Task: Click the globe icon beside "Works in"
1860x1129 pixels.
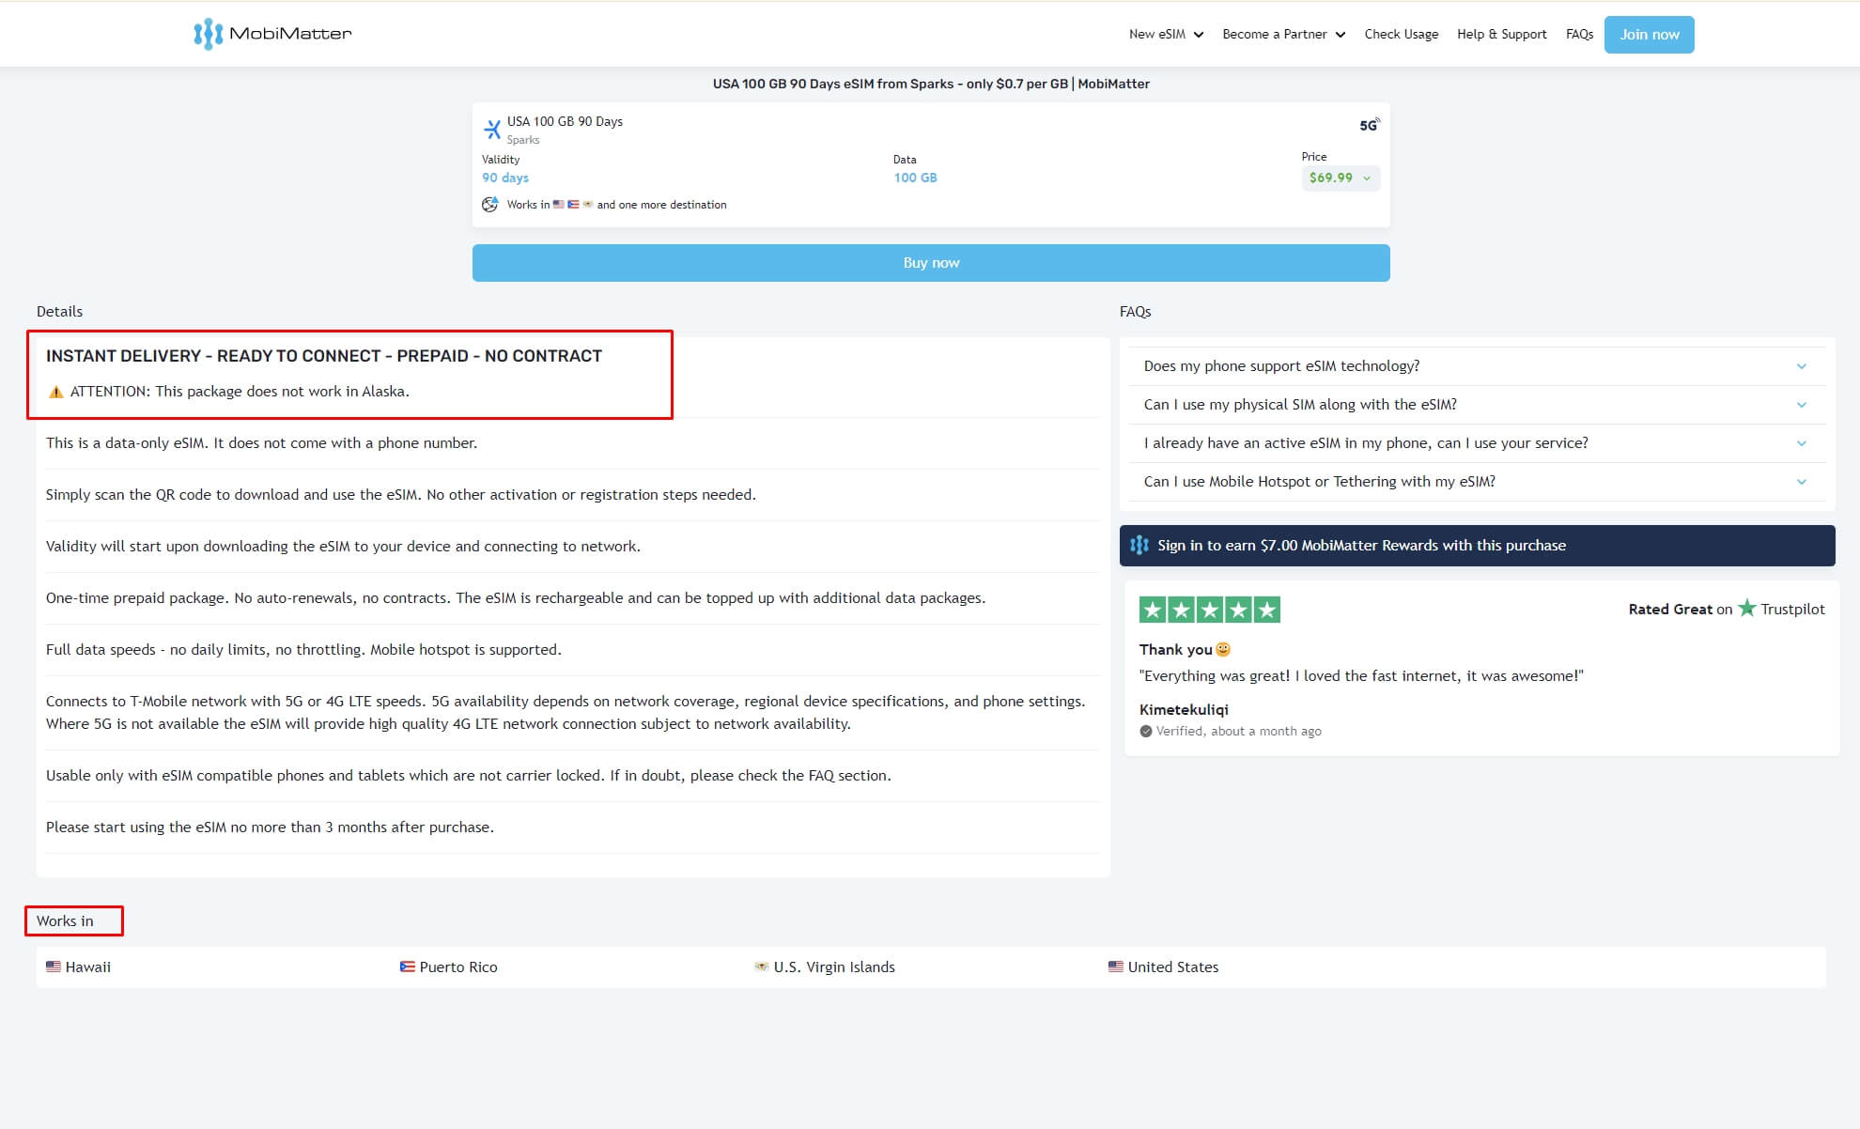Action: click(490, 203)
